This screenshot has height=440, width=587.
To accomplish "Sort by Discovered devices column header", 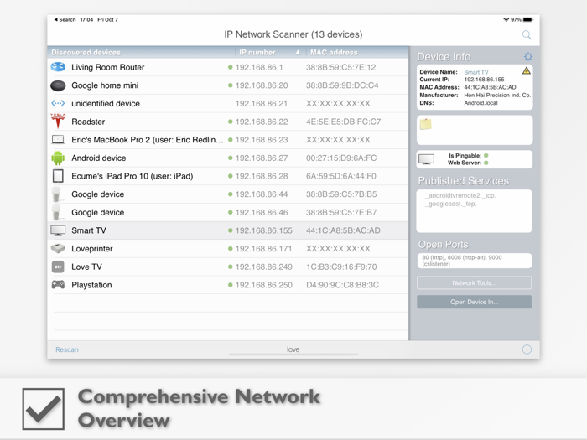I will coord(86,52).
